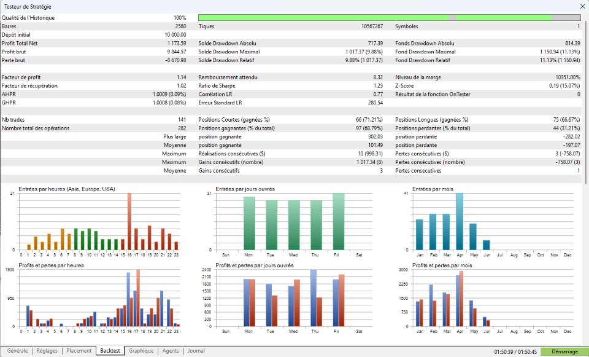The image size is (589, 357).
Task: Click the Démarrage button
Action: [564, 351]
